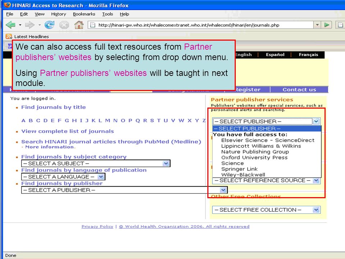Open the History menu
345x259 pixels.
(x=59, y=14)
